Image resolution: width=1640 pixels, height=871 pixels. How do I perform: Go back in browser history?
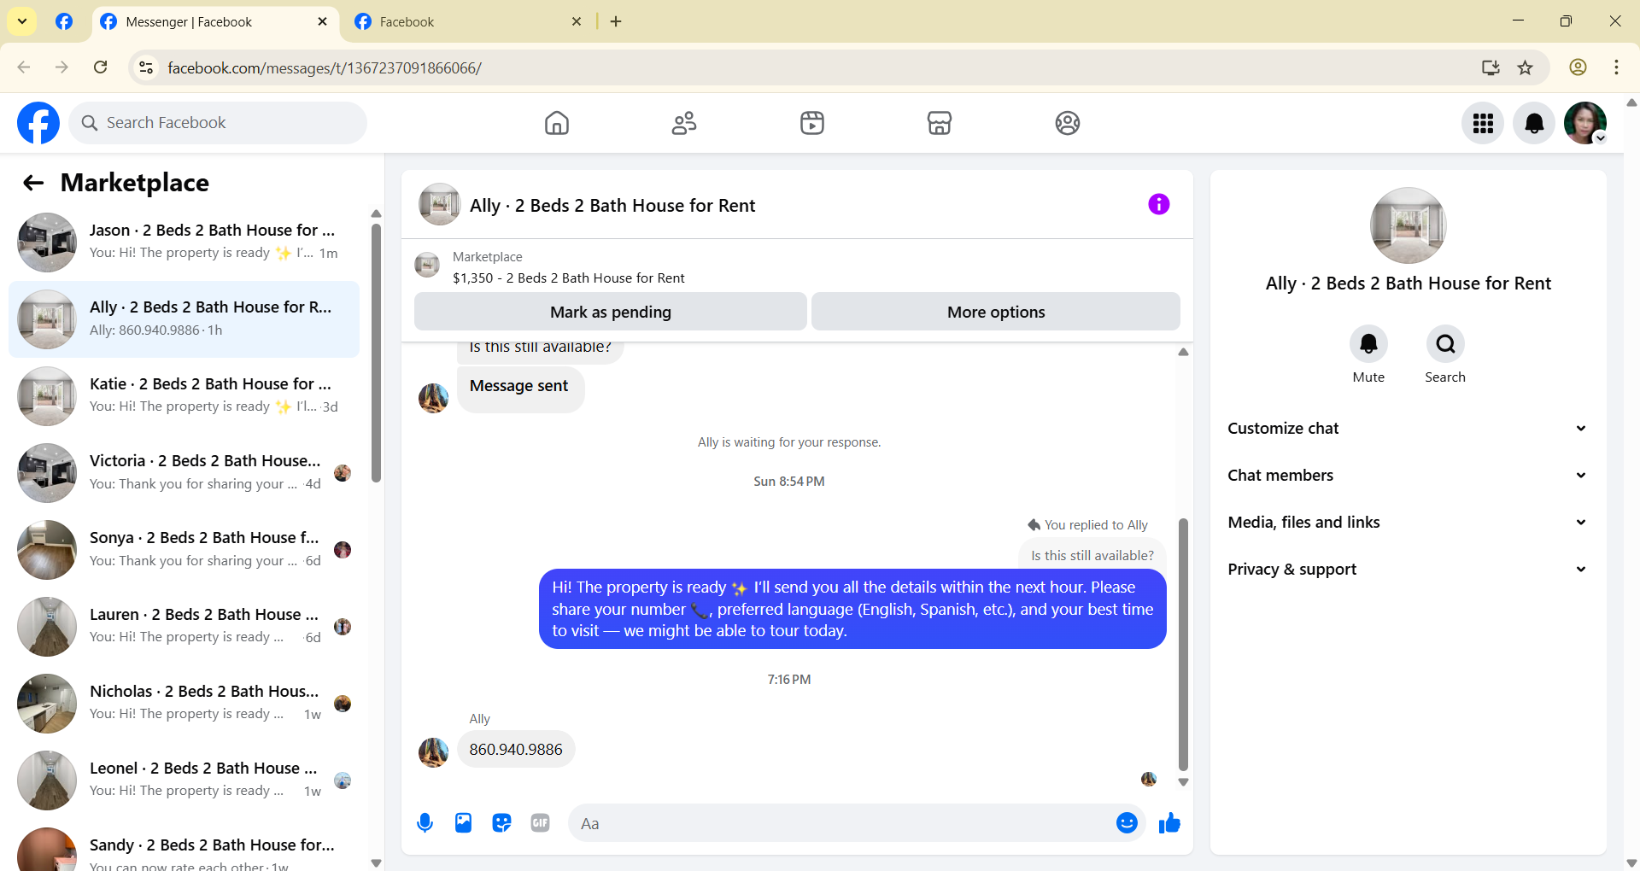(x=24, y=67)
